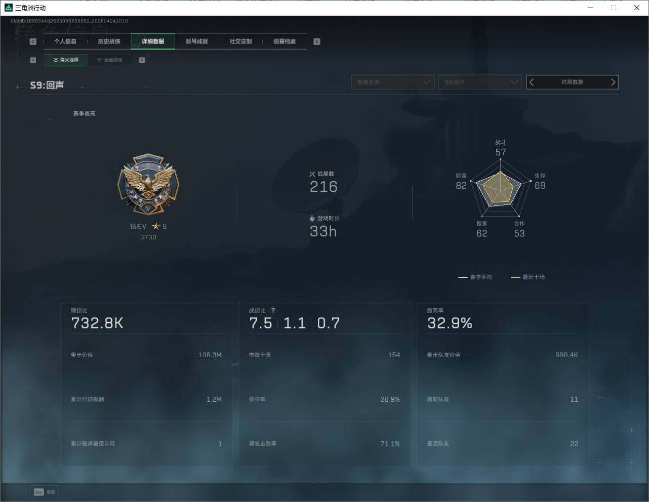The image size is (649, 502).
Task: Click the 累计破译曼德尔砖 row label
Action: click(x=93, y=444)
